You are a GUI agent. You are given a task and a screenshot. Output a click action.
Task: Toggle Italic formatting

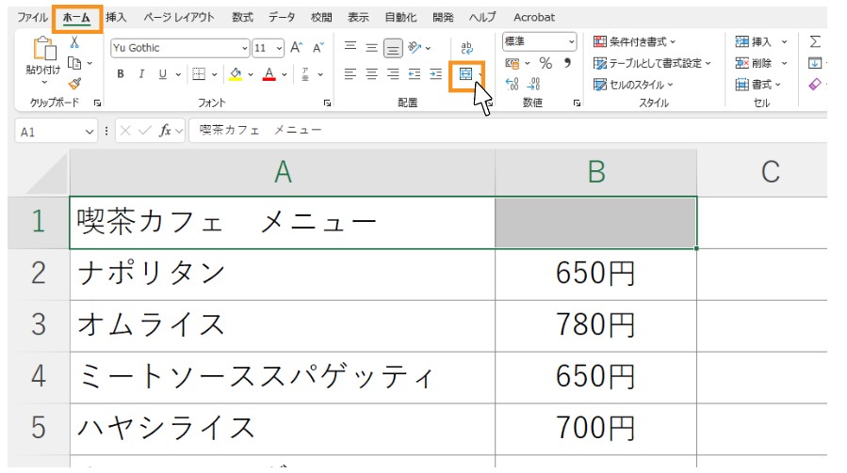pos(141,74)
